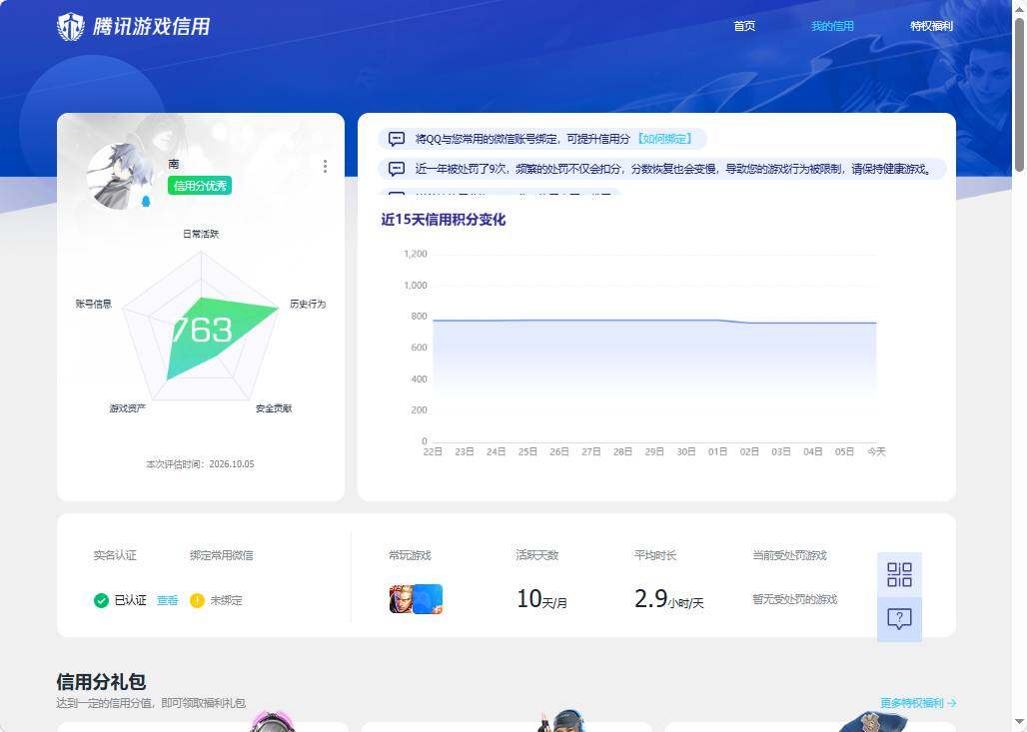Open the 首页 navigation tab
The image size is (1027, 732).
(744, 26)
